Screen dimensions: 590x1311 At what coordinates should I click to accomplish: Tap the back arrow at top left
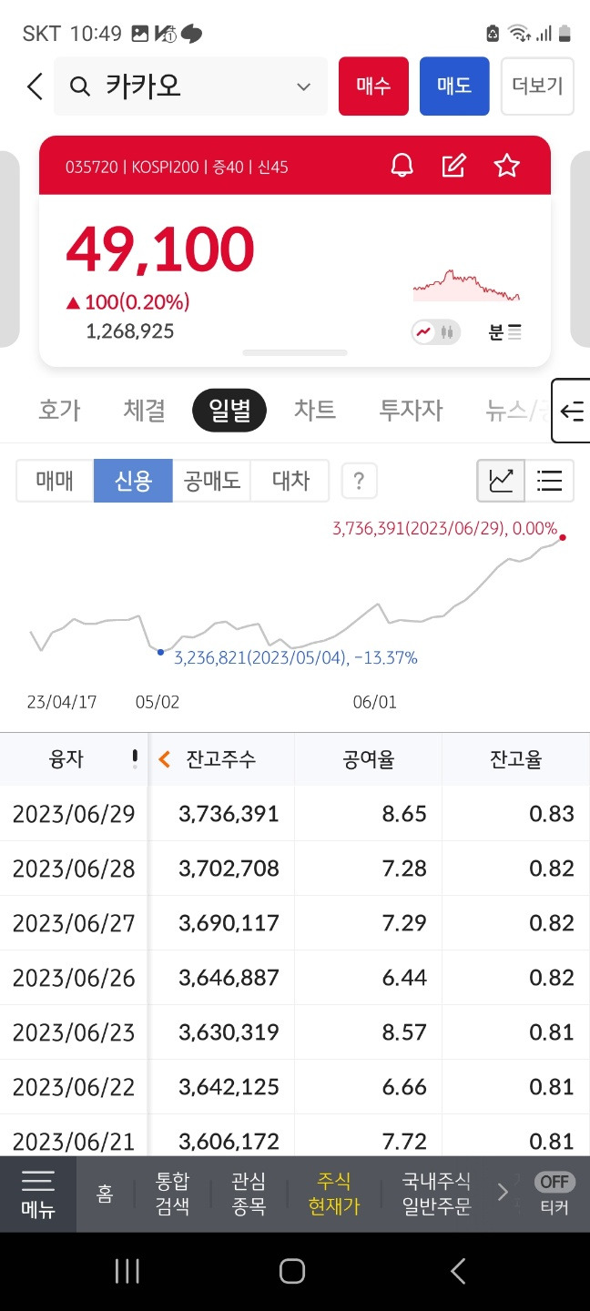pyautogui.click(x=35, y=86)
